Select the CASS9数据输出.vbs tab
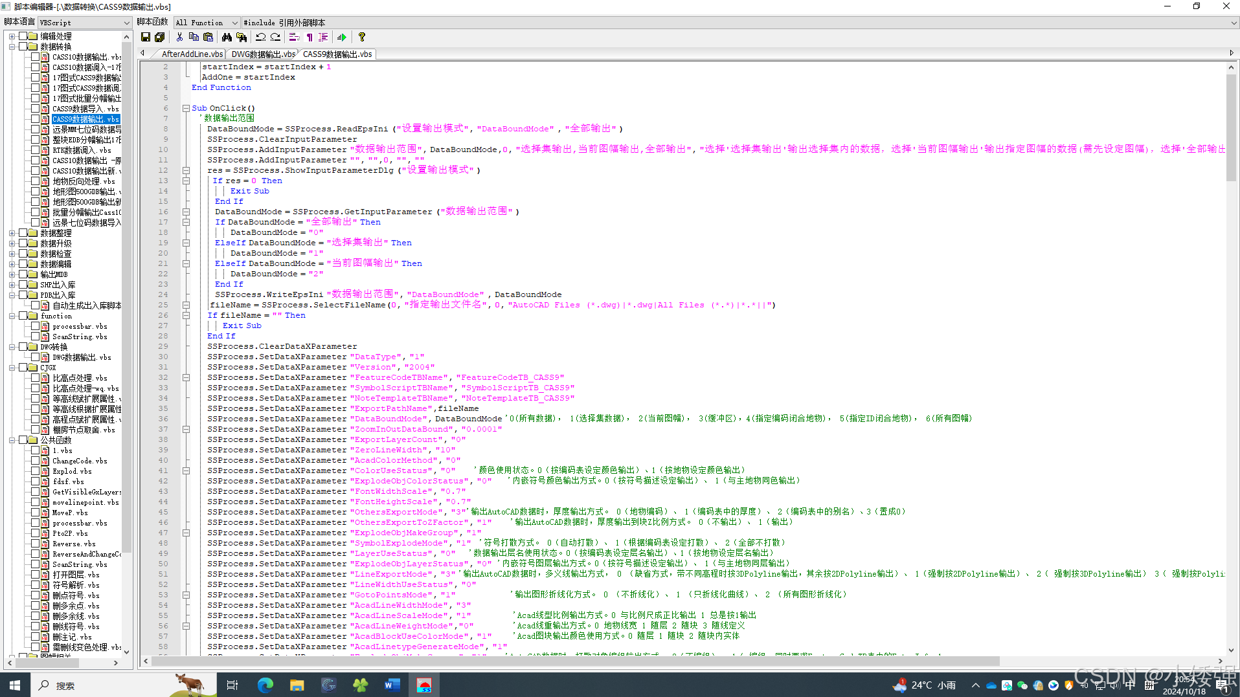The width and height of the screenshot is (1240, 697). (337, 54)
